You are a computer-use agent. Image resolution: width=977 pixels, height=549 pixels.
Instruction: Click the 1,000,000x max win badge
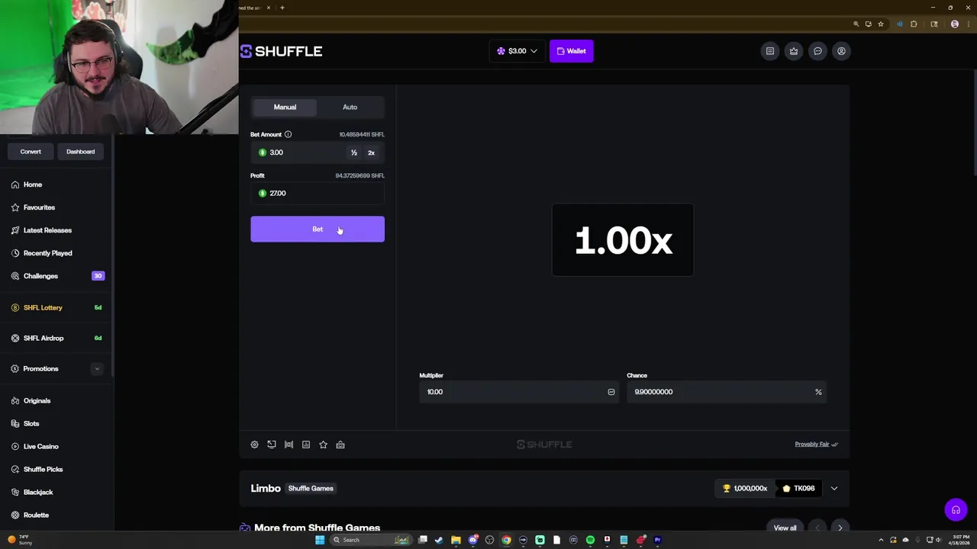point(745,488)
